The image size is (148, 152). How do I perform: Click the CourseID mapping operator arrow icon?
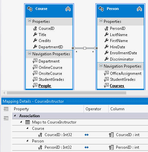coord(87,135)
